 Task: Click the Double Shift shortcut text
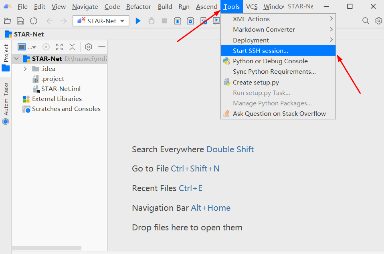click(x=230, y=149)
